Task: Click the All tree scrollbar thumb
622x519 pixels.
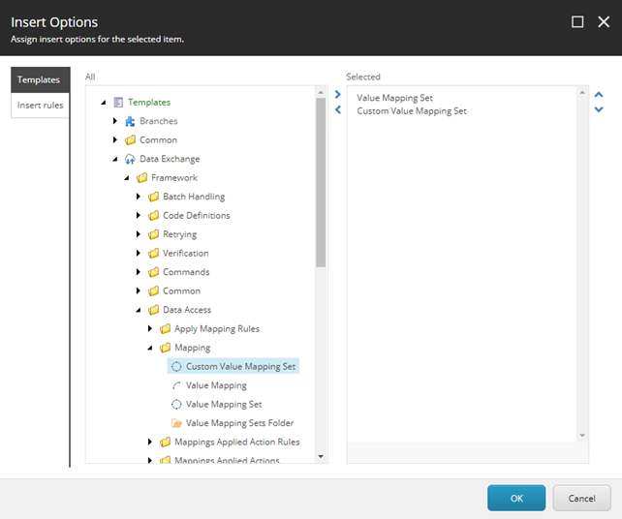Action: [x=321, y=182]
